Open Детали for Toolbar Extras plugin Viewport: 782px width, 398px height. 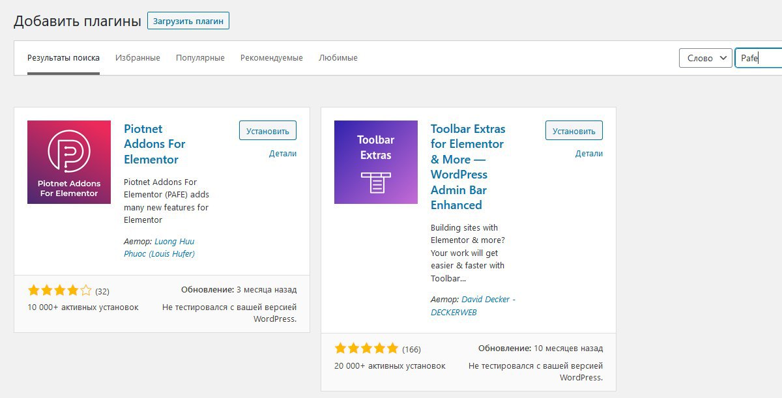click(x=589, y=154)
